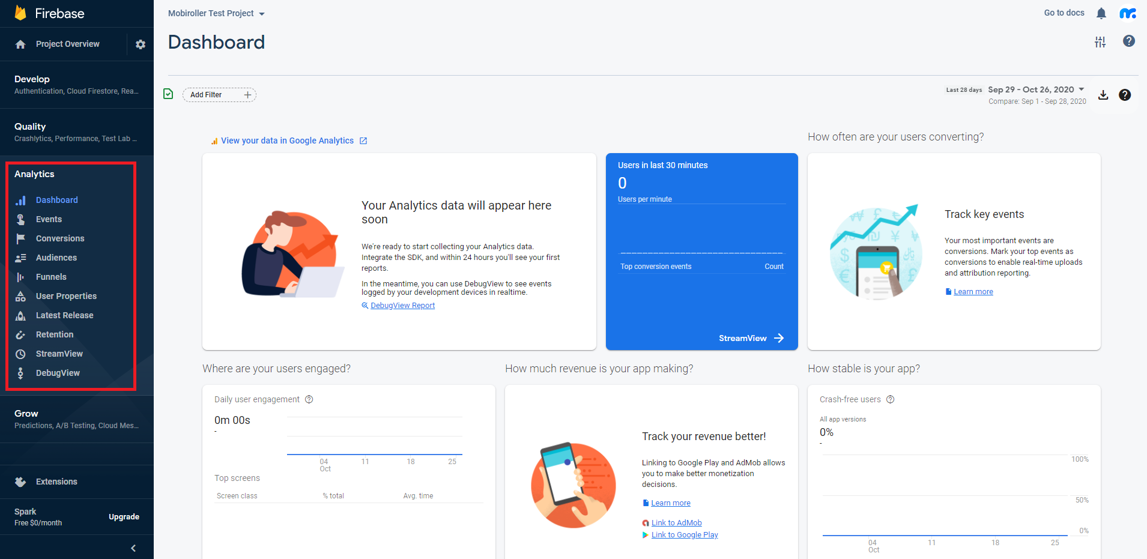Collapse the sidebar with the chevron
This screenshot has height=559, width=1147.
tap(133, 548)
